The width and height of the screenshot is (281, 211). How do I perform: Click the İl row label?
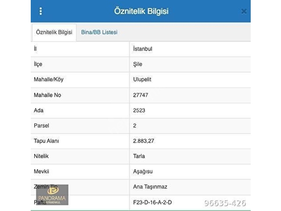click(35, 49)
